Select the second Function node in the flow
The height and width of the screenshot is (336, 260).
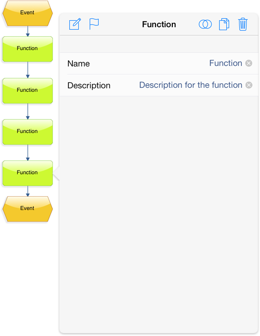click(x=28, y=91)
